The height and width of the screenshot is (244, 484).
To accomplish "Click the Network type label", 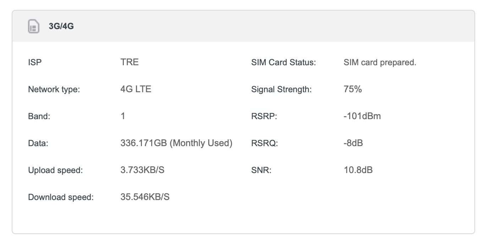I will click(54, 89).
